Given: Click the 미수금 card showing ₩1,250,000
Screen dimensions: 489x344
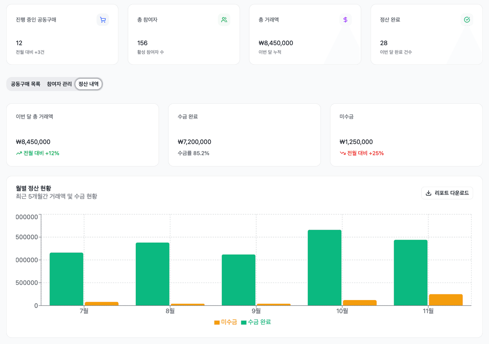Looking at the screenshot, I should click(x=406, y=135).
